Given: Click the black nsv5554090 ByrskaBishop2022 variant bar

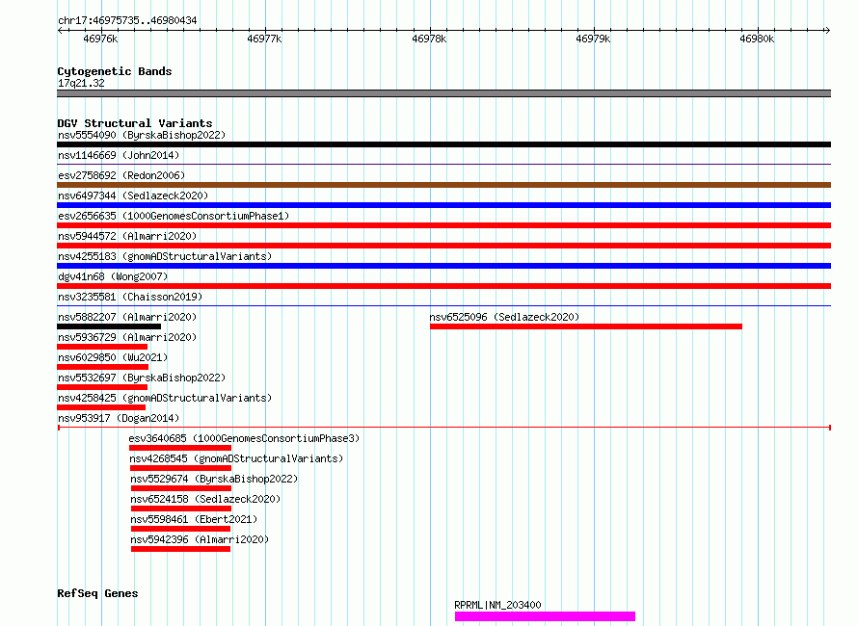Looking at the screenshot, I should [x=443, y=144].
